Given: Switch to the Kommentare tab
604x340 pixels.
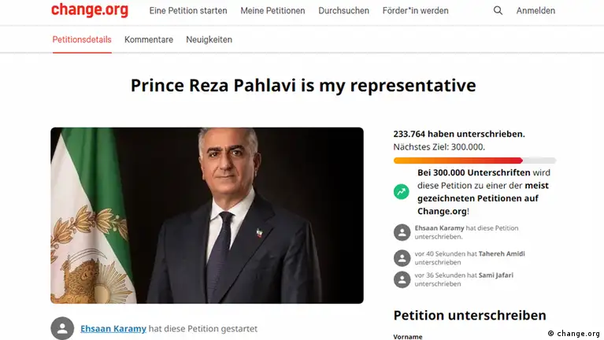Looking at the screenshot, I should (x=149, y=39).
